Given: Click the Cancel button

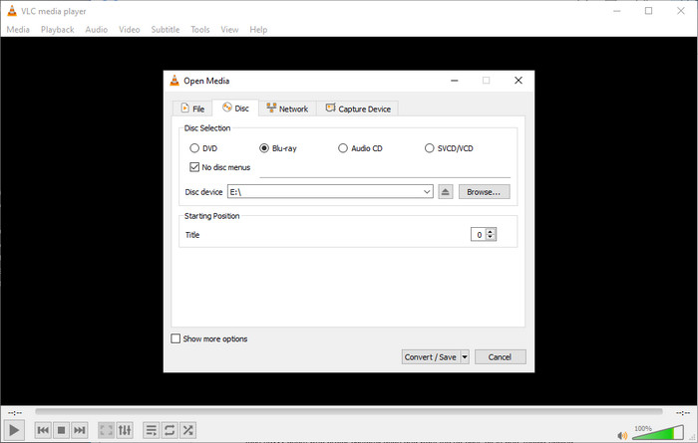Looking at the screenshot, I should pyautogui.click(x=500, y=357).
